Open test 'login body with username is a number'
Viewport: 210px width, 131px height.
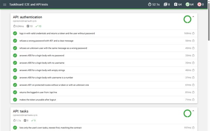(x=104, y=77)
